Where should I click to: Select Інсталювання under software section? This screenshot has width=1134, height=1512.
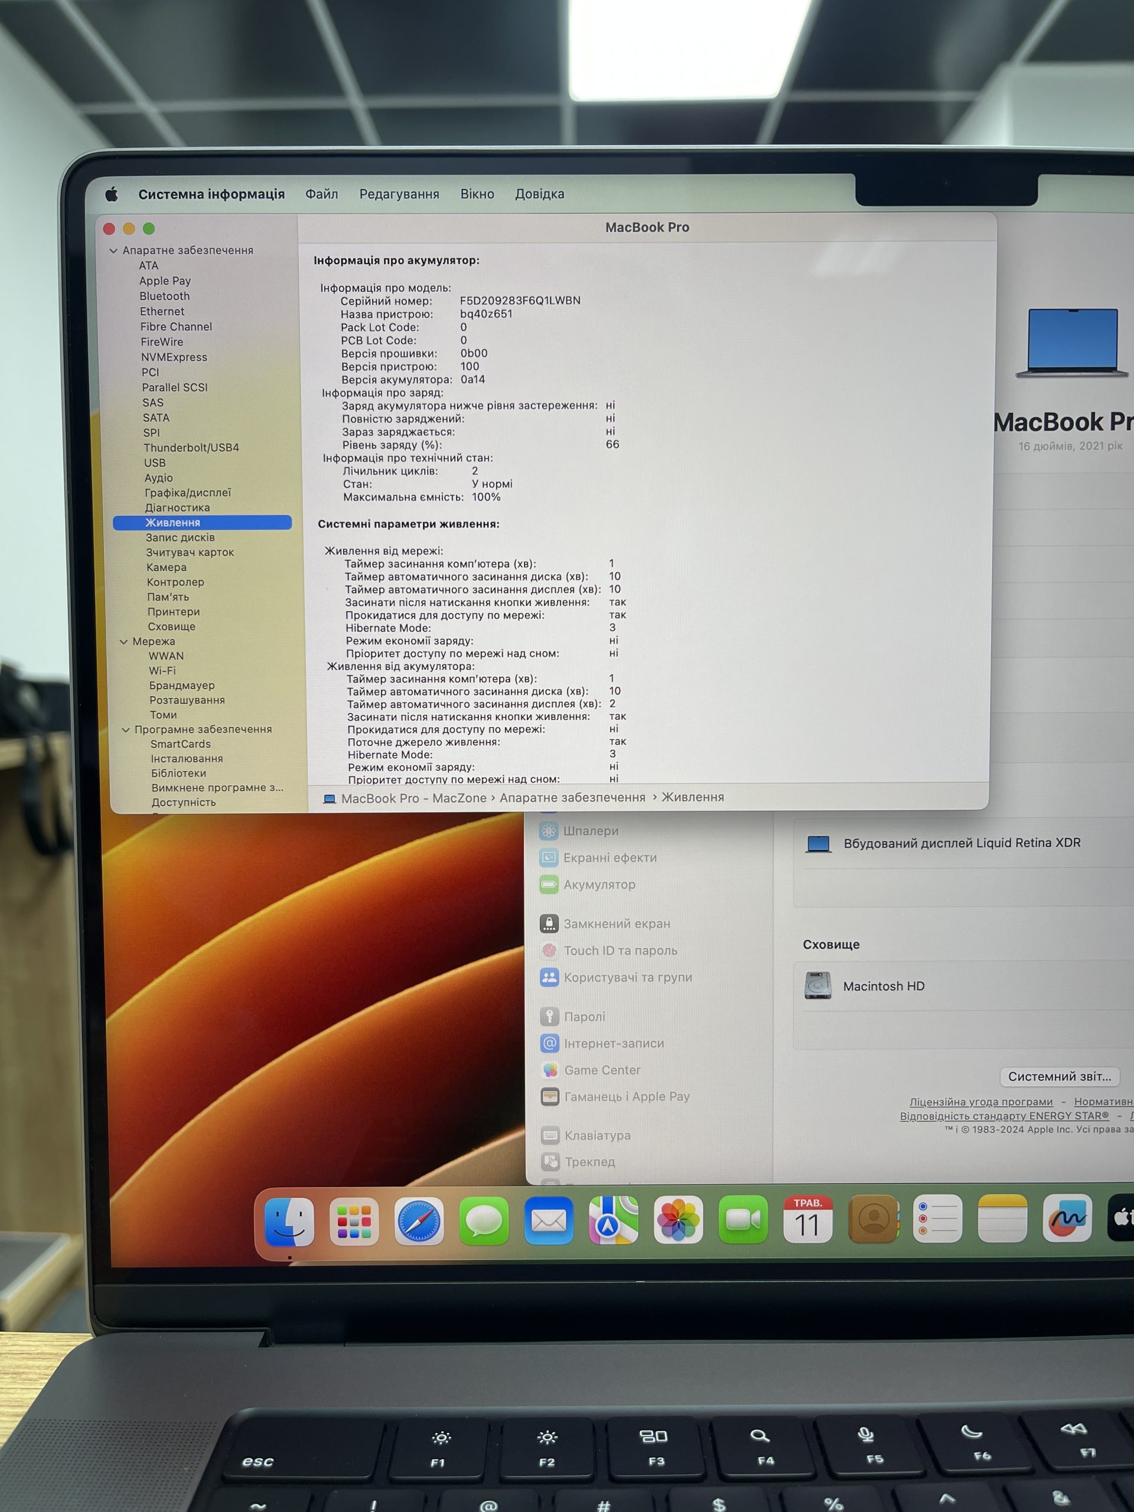[x=187, y=759]
